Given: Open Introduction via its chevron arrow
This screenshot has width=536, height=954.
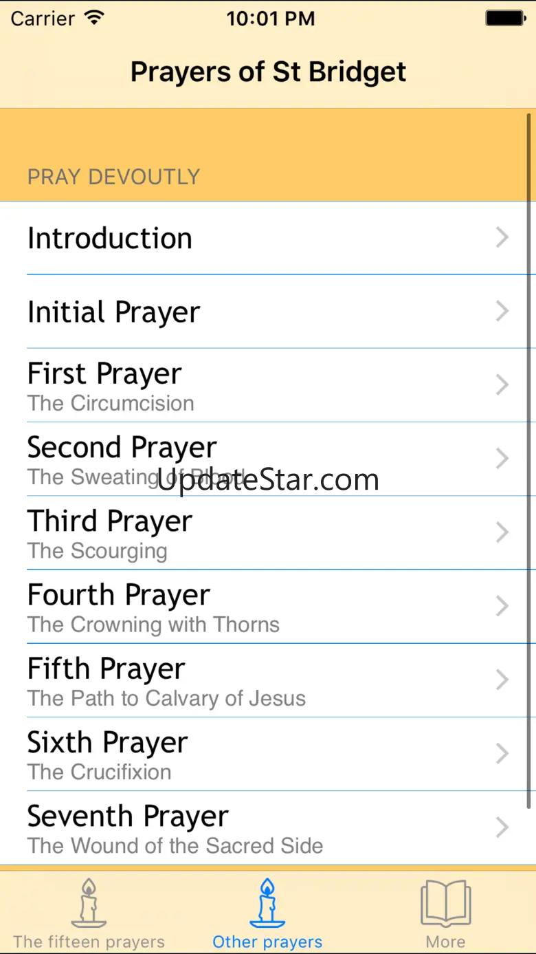Looking at the screenshot, I should click(x=502, y=238).
